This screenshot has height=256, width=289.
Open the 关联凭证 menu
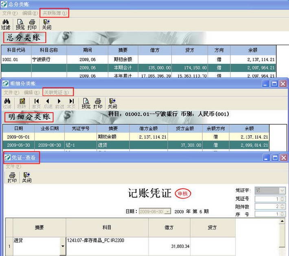point(57,92)
